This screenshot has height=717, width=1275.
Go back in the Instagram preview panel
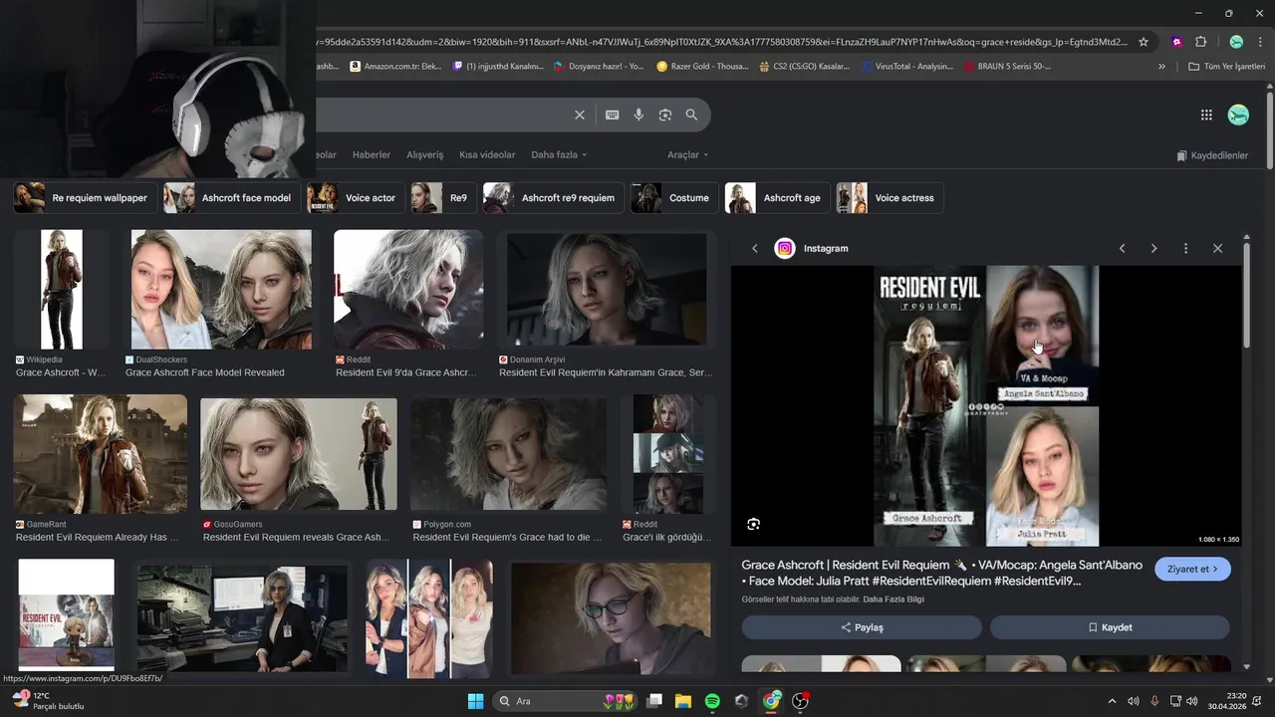click(755, 248)
